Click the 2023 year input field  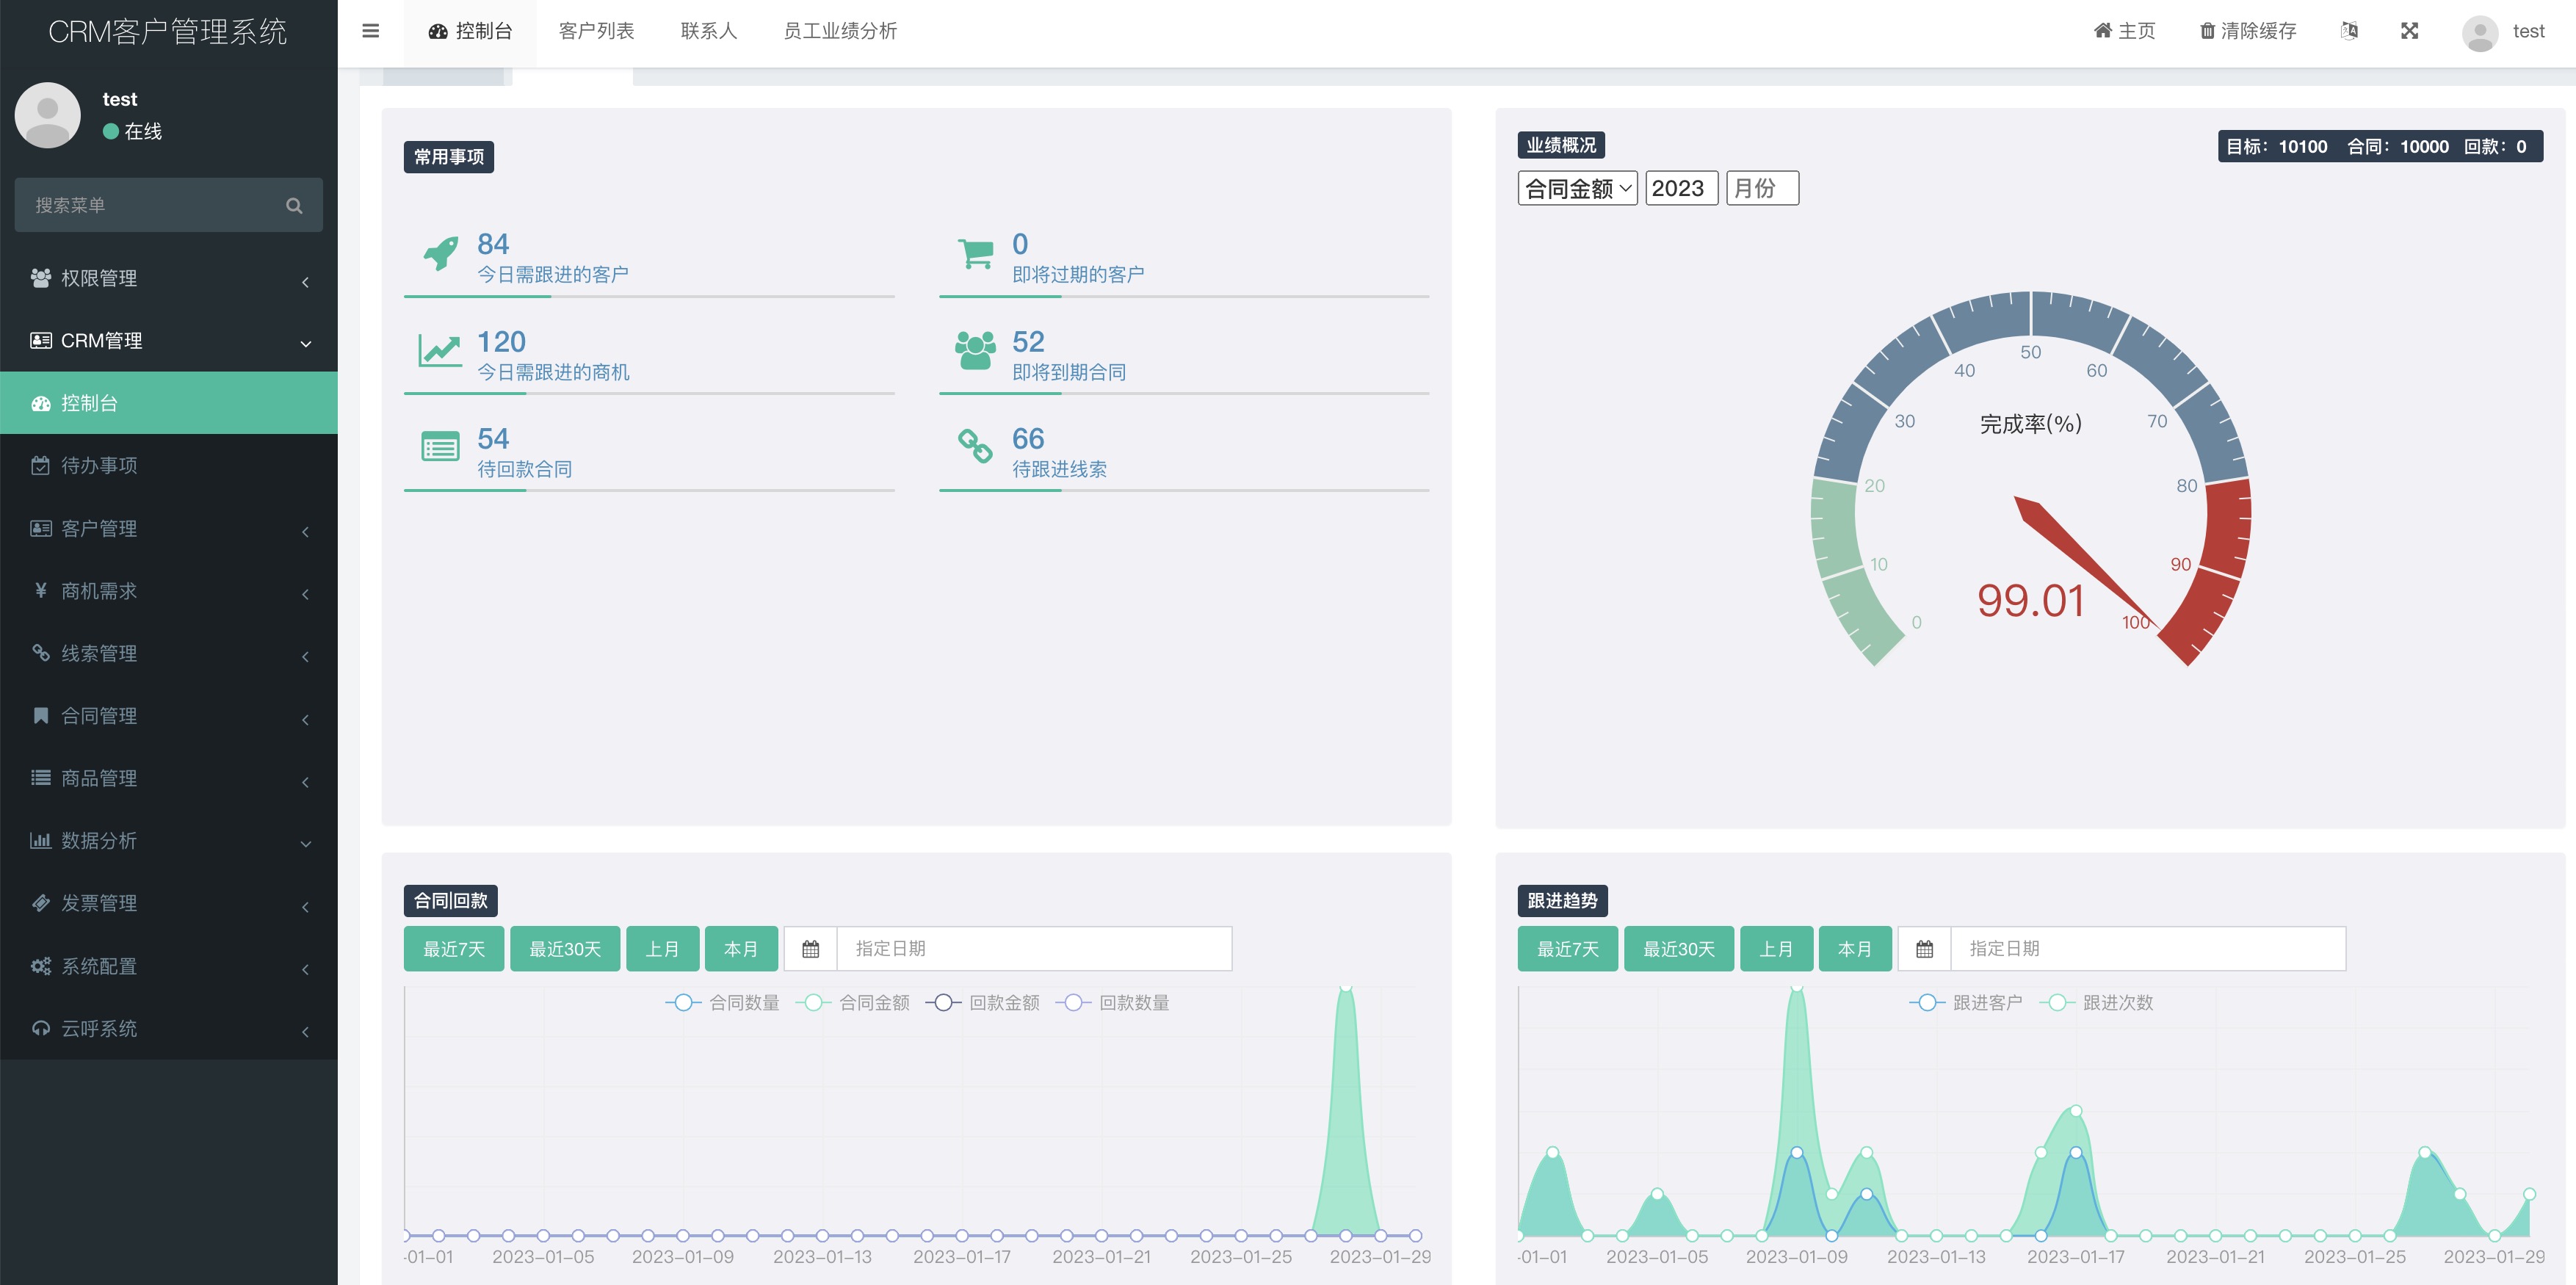[1682, 188]
